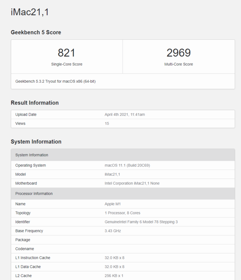Click the iMac21,1 page title
Screen dimensions: 241x280
click(30, 12)
